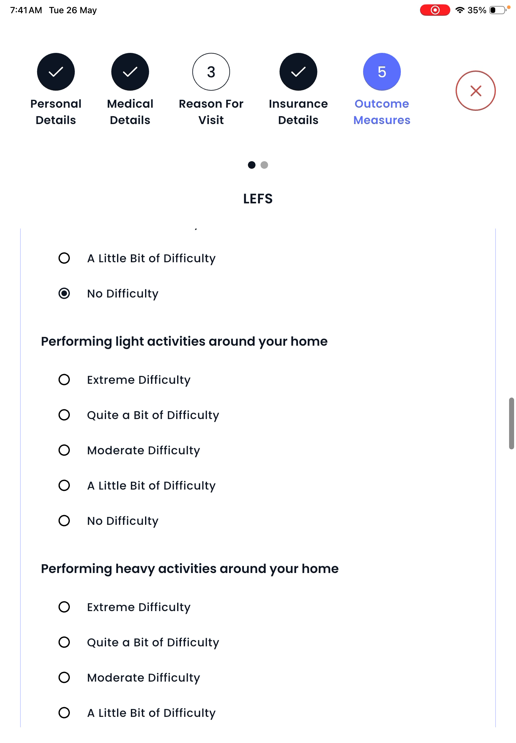Tap the Wi-Fi icon in status bar
Image resolution: width=516 pixels, height=743 pixels.
pyautogui.click(x=460, y=10)
